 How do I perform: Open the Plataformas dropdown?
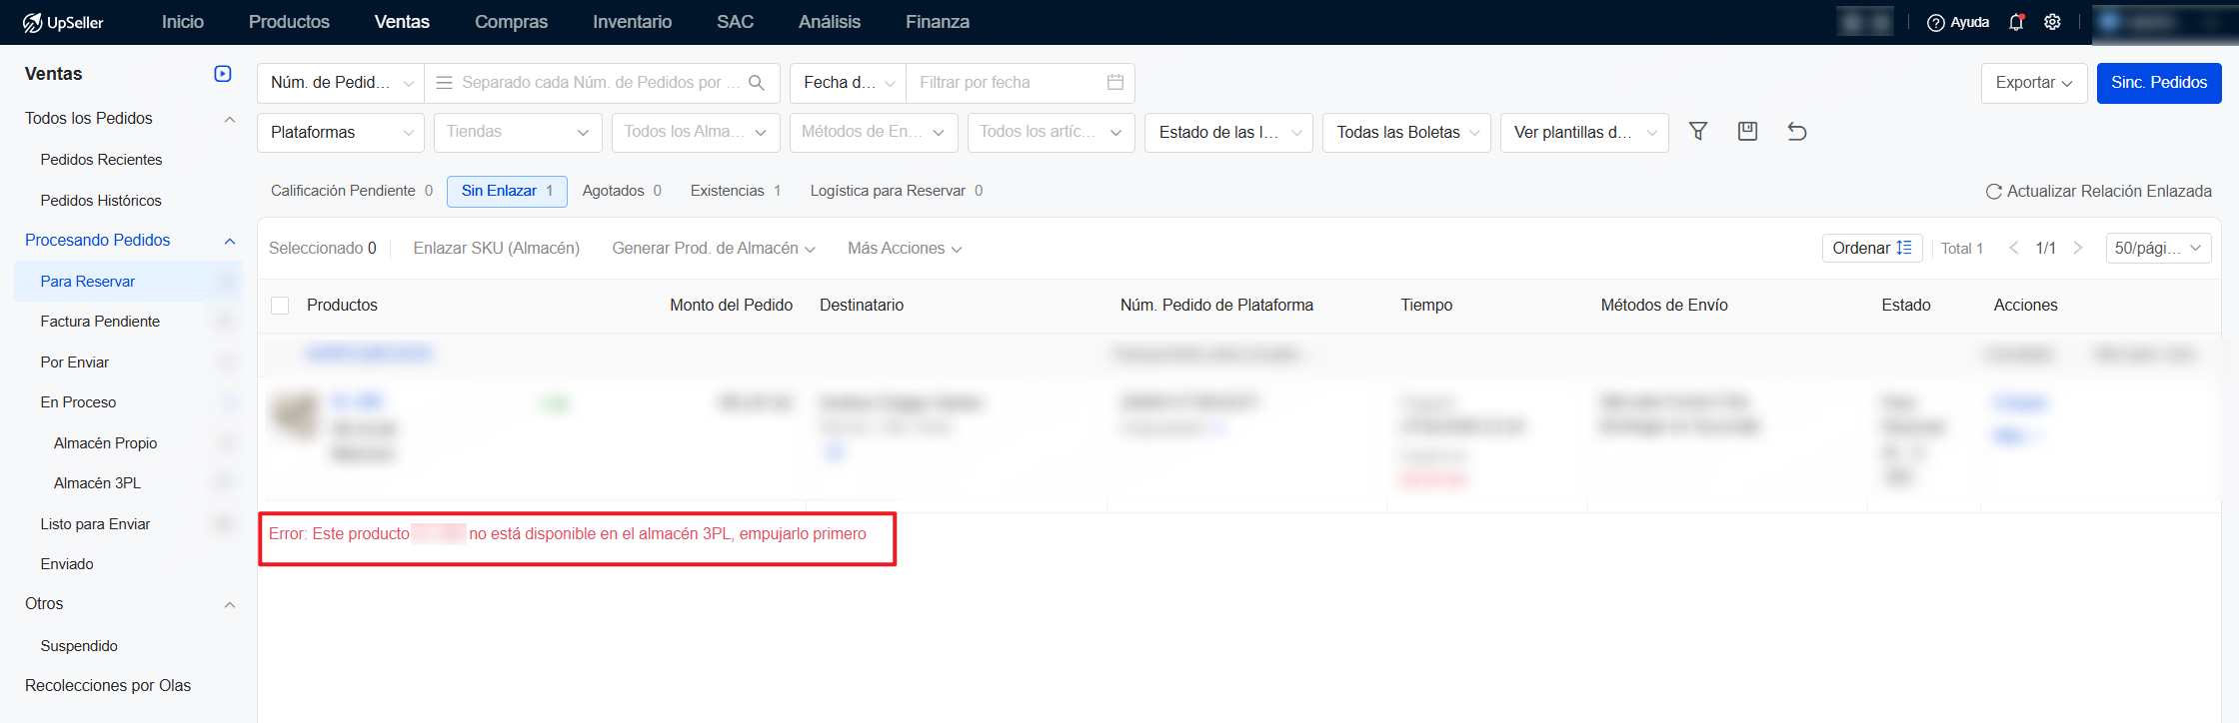pos(340,133)
